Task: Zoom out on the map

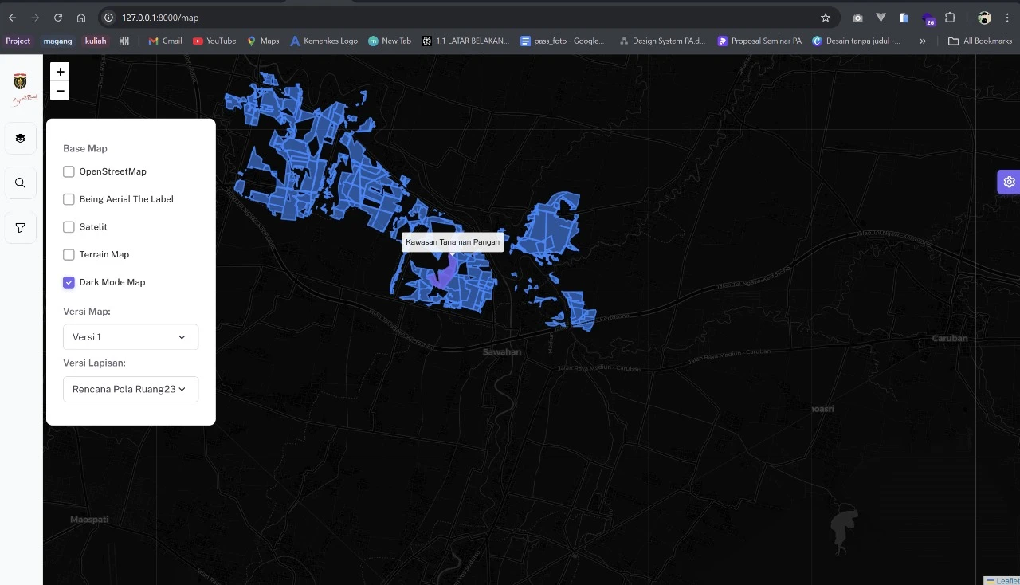Action: coord(60,91)
